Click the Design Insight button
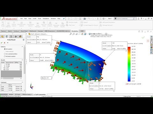 tap(72, 22)
